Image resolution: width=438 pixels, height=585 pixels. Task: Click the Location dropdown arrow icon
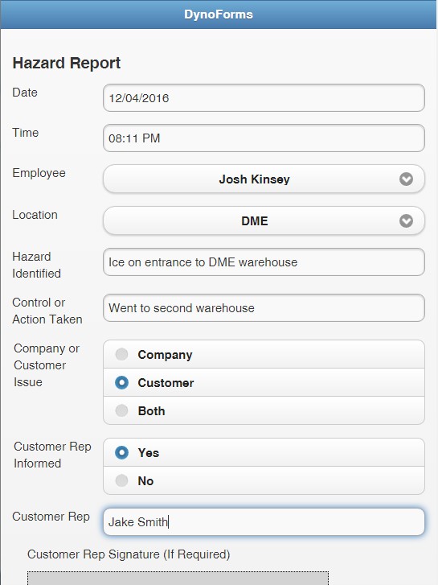coord(406,220)
